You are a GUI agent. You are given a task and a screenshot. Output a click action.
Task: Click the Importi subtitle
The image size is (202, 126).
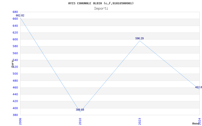tap(101, 9)
